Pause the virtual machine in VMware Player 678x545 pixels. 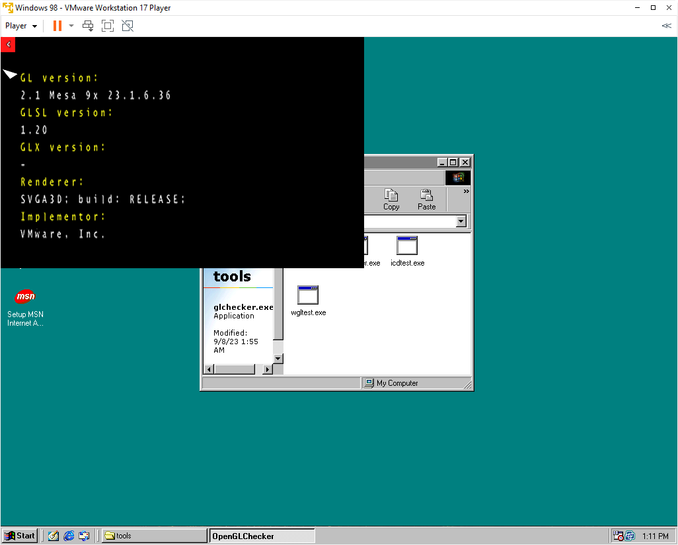point(58,26)
